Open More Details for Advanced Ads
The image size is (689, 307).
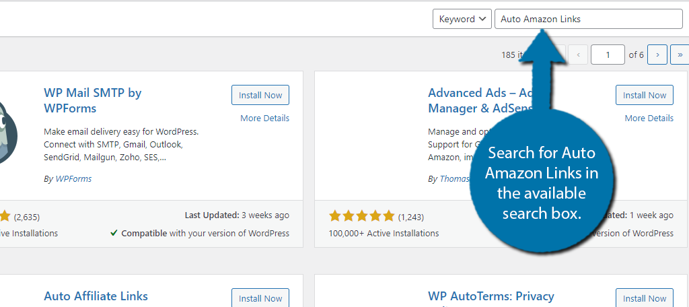[649, 118]
